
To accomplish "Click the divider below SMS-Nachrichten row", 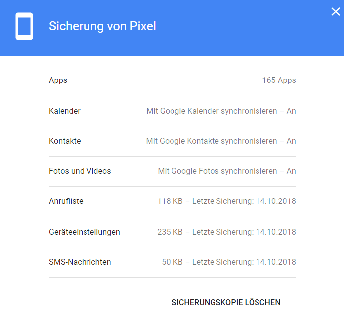I will click(x=172, y=277).
